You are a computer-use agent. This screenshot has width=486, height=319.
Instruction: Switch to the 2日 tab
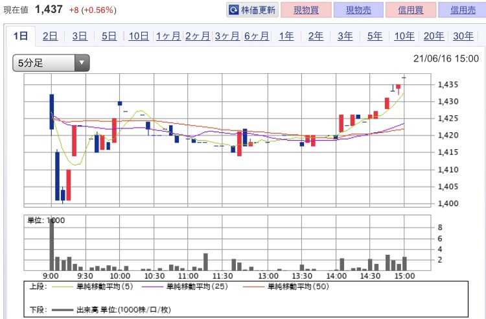(x=51, y=36)
